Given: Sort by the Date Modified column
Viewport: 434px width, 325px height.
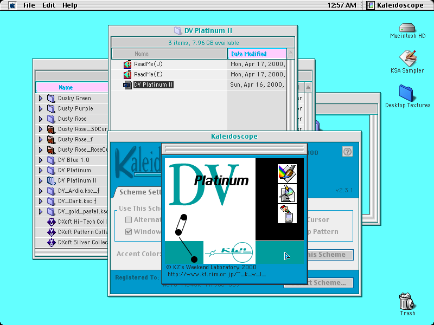Looking at the screenshot, I should pos(257,54).
